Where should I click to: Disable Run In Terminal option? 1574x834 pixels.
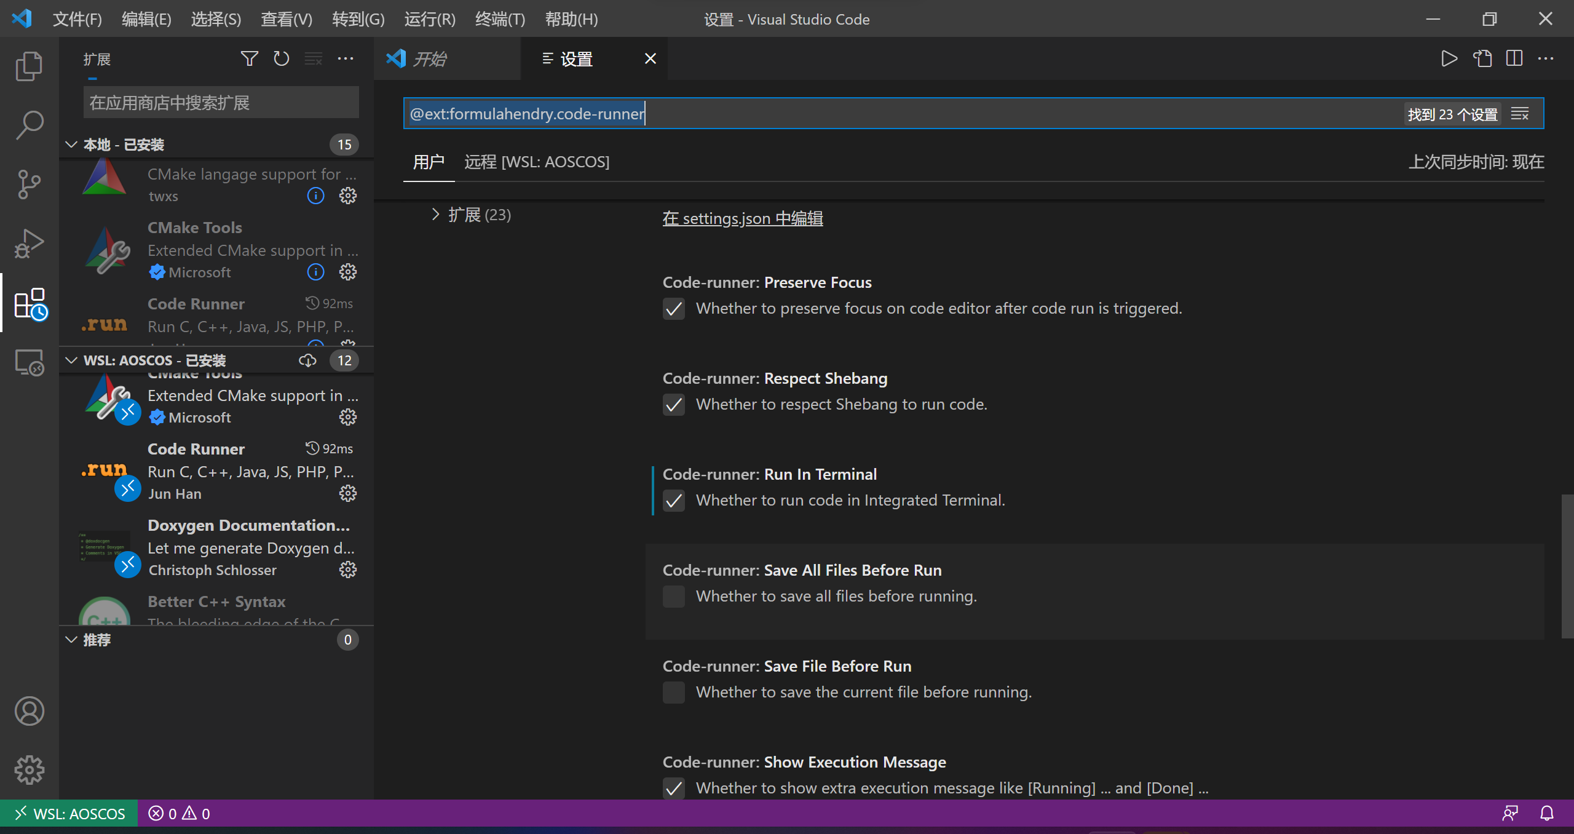(673, 501)
